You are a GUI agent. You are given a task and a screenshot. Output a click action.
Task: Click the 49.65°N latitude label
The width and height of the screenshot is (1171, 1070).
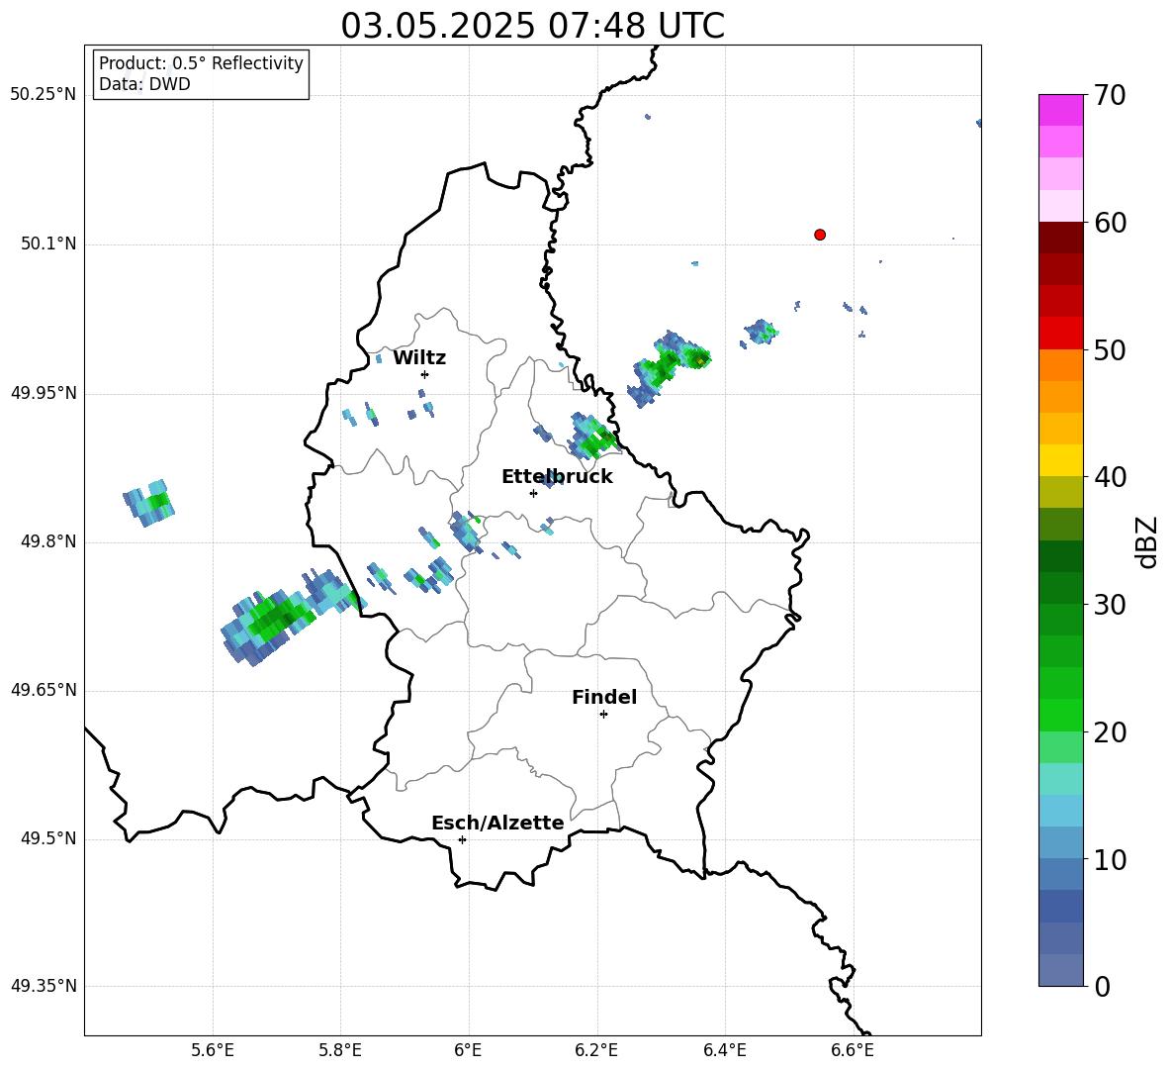tap(44, 690)
